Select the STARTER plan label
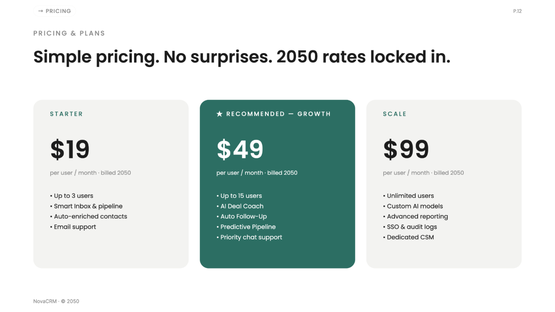Screen dimensions: 555x312 [x=67, y=114]
